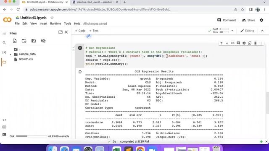Open the code snippets sidebar icon
This screenshot has width=269, height=151.
(x=4, y=120)
